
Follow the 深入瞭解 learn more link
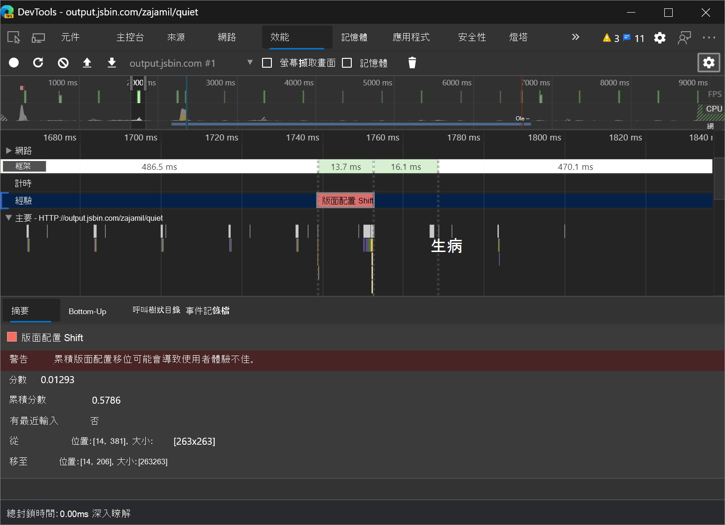111,514
